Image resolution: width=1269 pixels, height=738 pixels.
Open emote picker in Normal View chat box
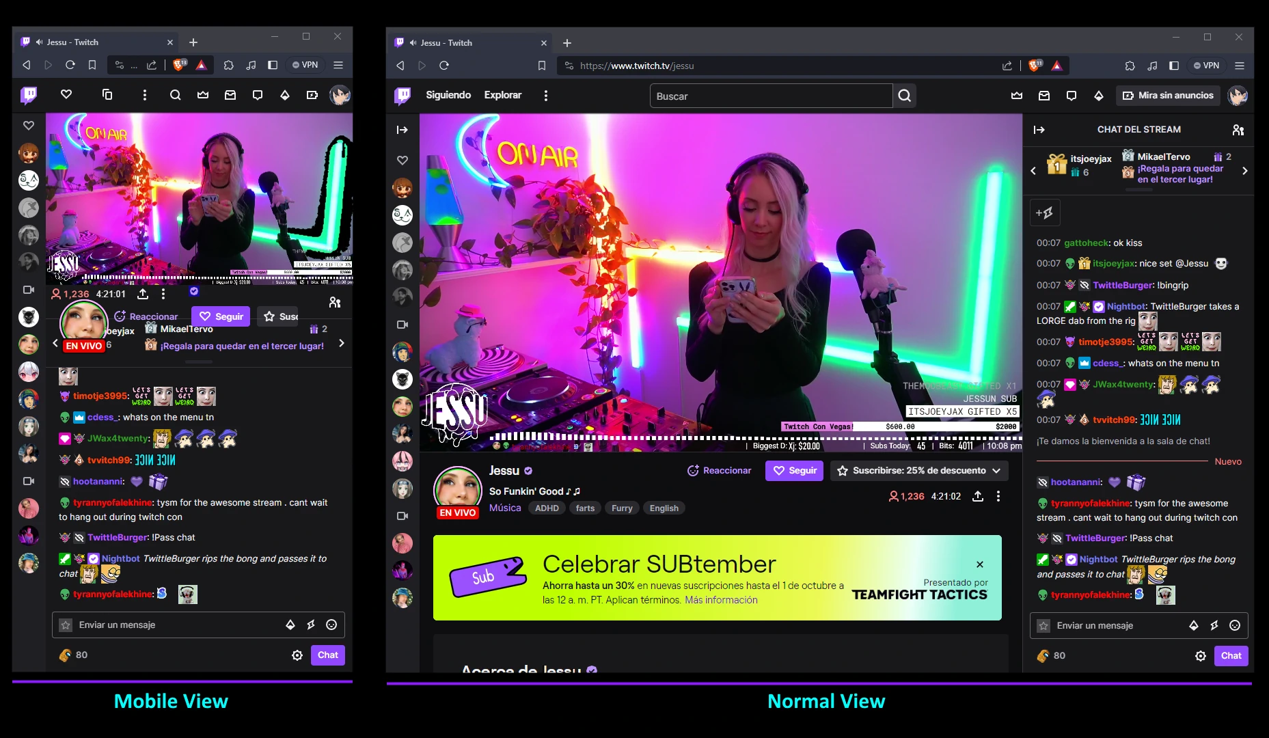click(1235, 625)
